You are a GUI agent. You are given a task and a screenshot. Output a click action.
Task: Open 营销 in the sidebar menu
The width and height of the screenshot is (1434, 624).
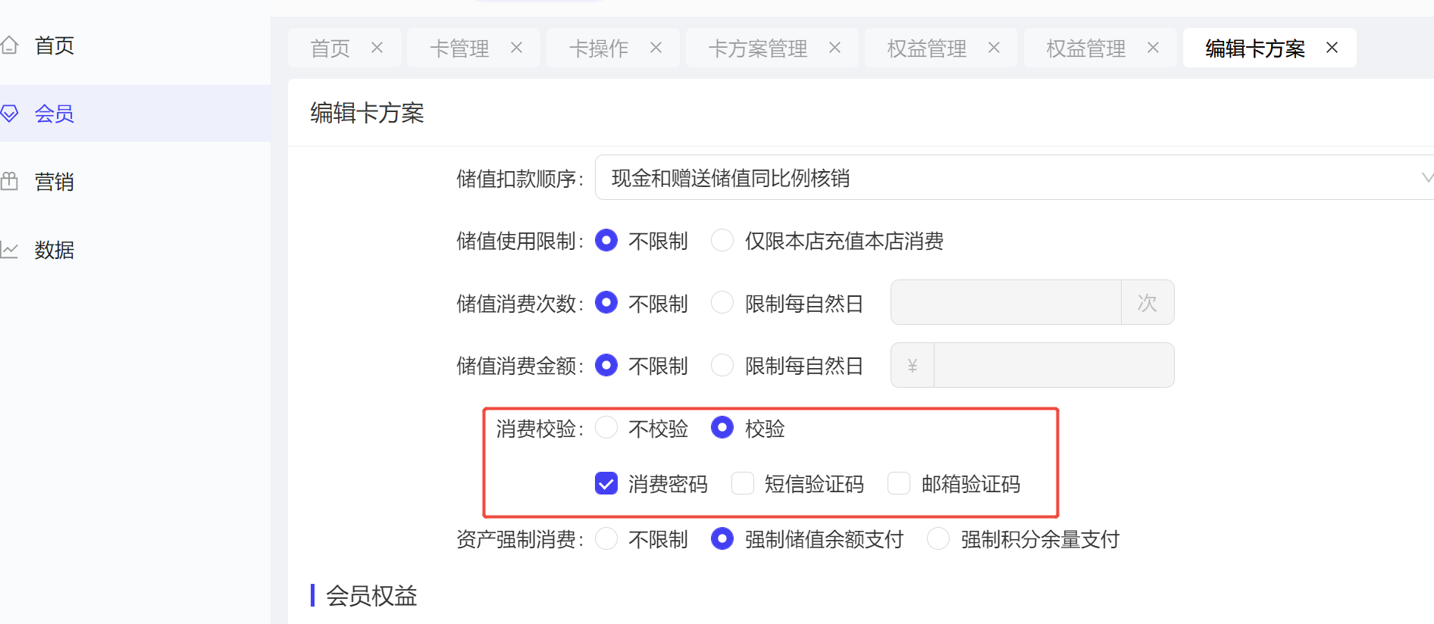tap(55, 182)
